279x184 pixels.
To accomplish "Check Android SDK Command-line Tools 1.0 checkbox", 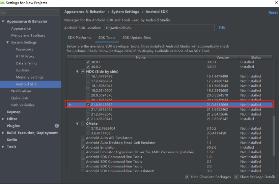I will [83, 157].
